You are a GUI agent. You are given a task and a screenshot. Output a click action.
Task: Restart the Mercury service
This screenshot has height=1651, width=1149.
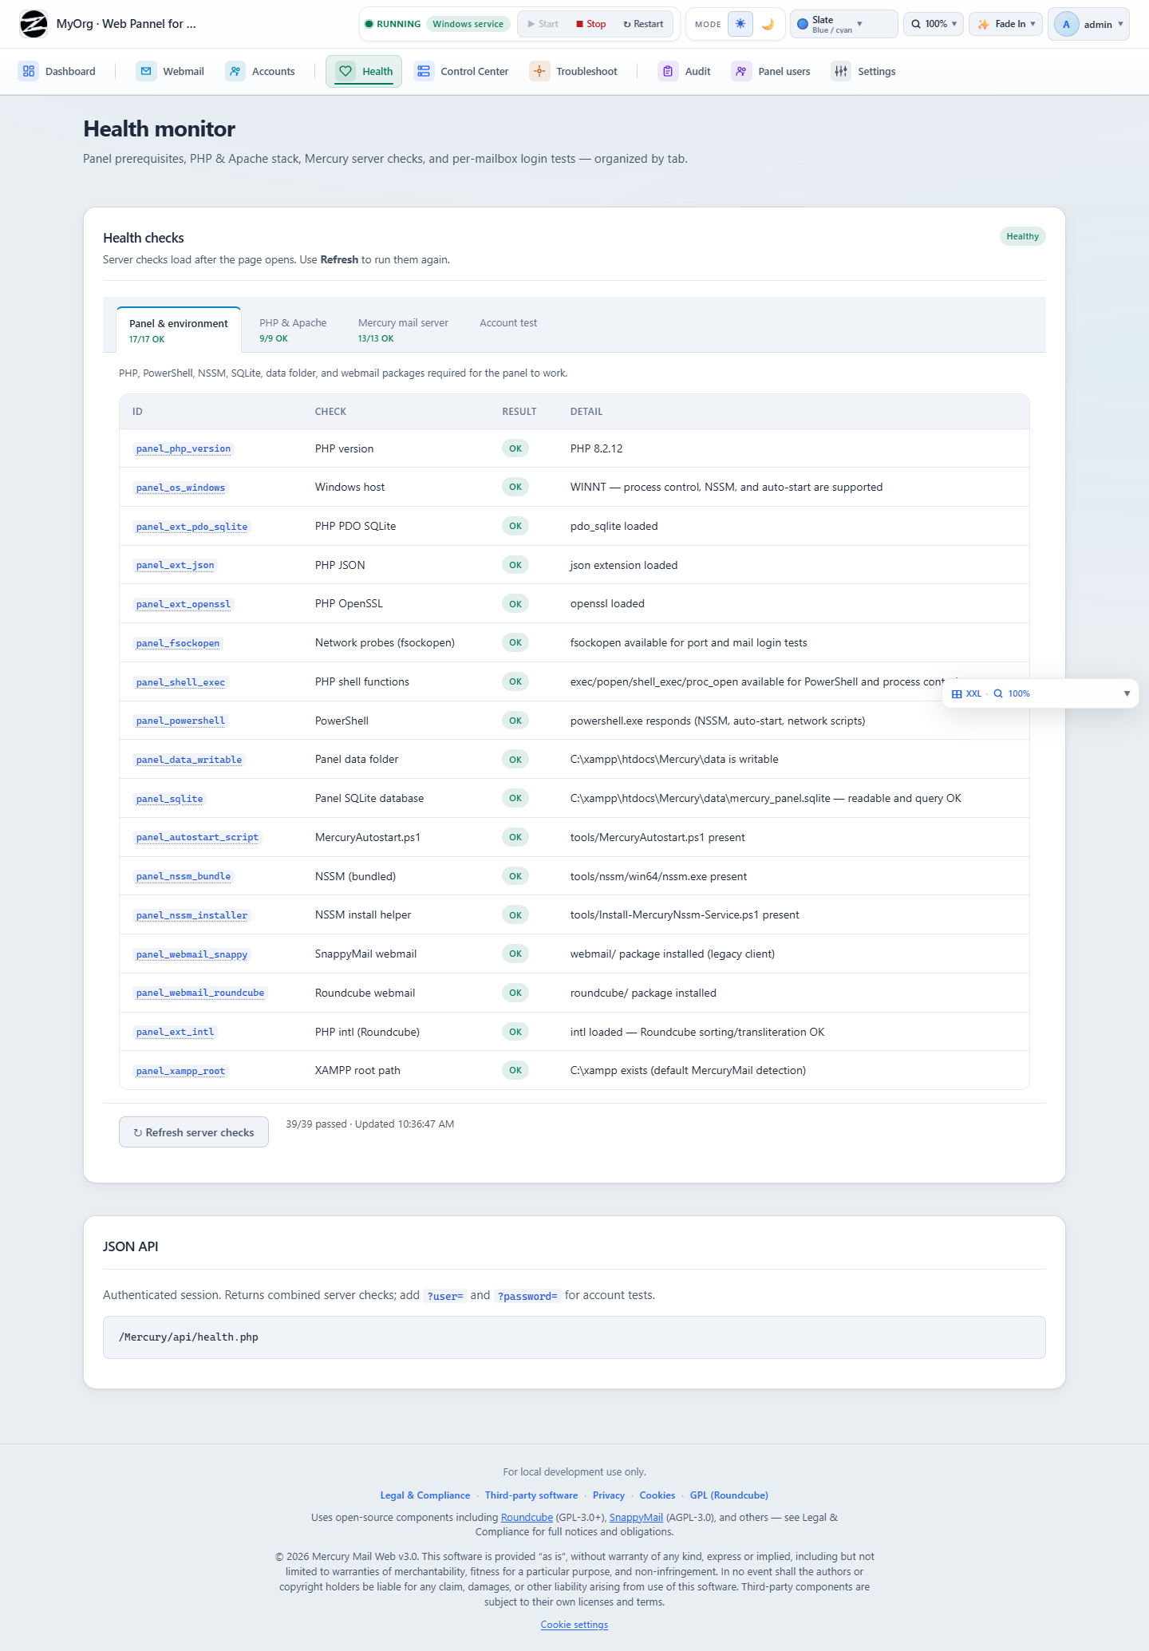643,24
